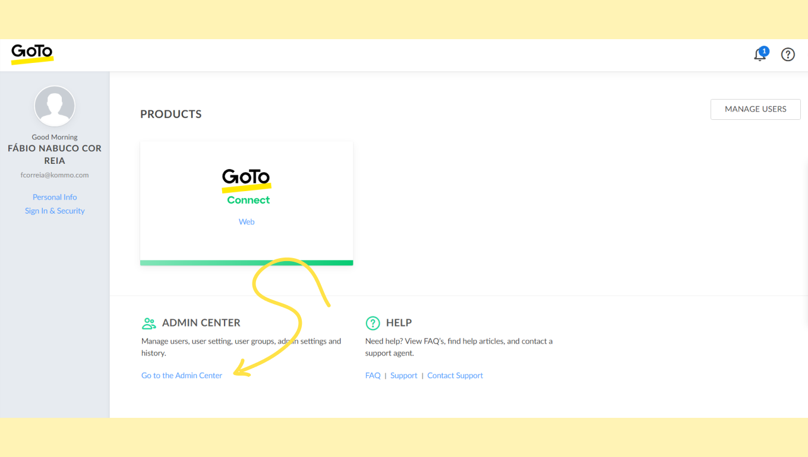The image size is (808, 457).
Task: Click the user profile avatar
Action: click(55, 106)
